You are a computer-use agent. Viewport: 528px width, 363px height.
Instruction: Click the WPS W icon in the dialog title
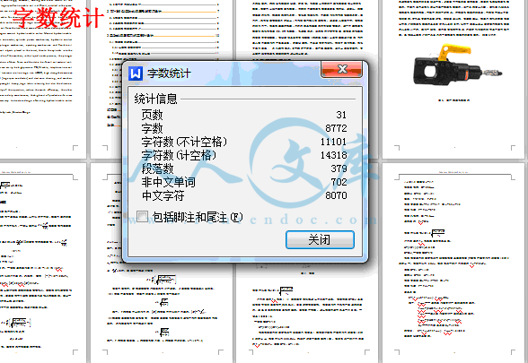tap(136, 73)
